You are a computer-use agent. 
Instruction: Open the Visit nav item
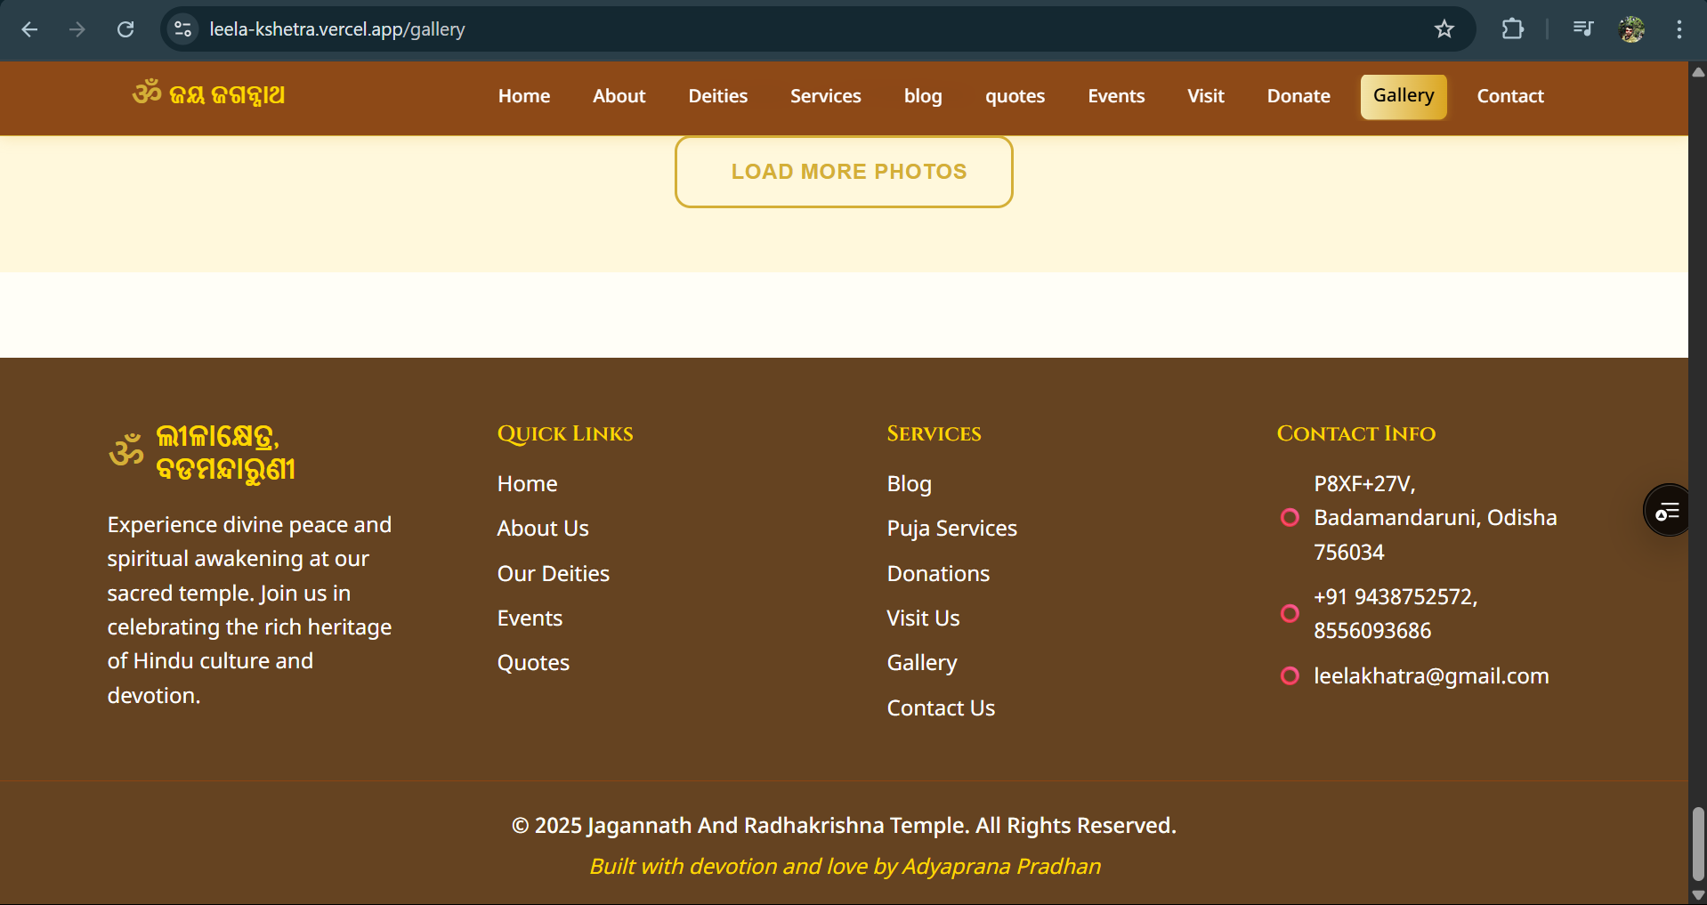[x=1206, y=96]
